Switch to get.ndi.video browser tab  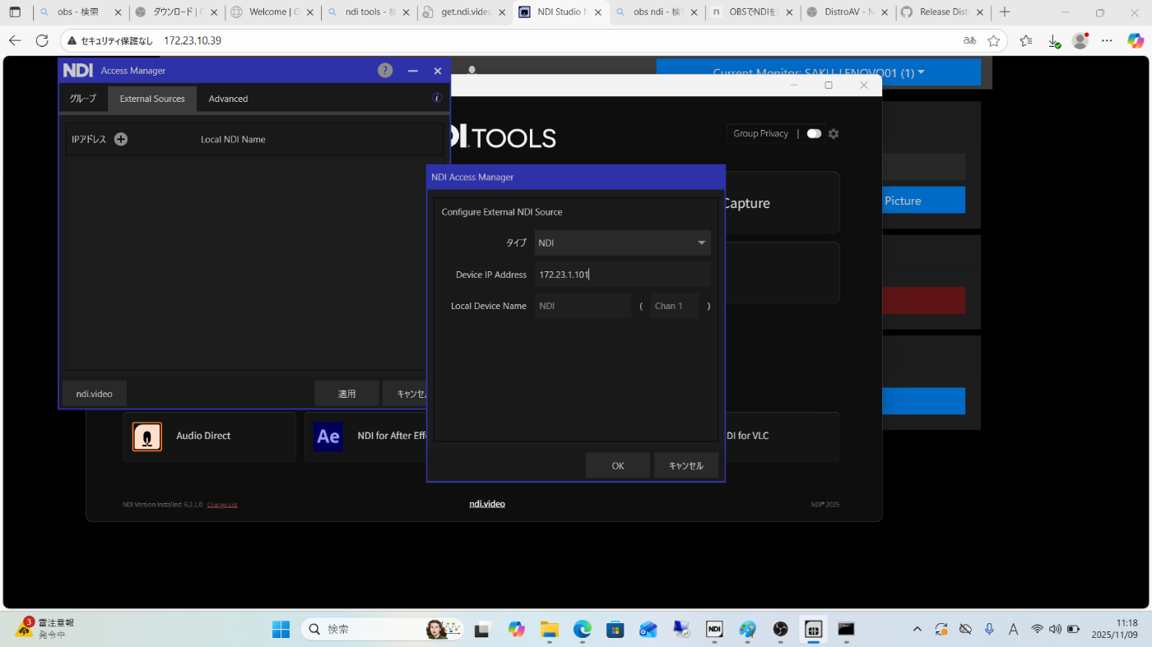point(466,12)
